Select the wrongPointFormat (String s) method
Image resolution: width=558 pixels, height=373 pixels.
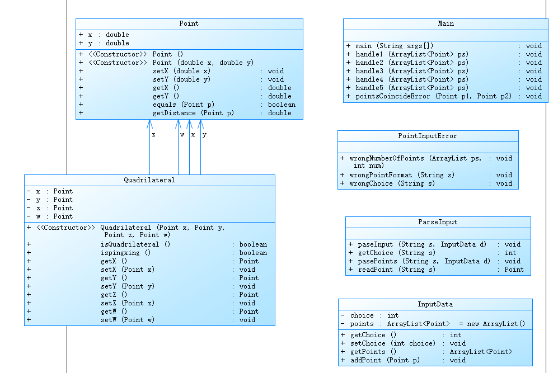(x=426, y=175)
